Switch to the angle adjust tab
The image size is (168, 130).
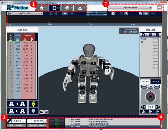point(145,82)
